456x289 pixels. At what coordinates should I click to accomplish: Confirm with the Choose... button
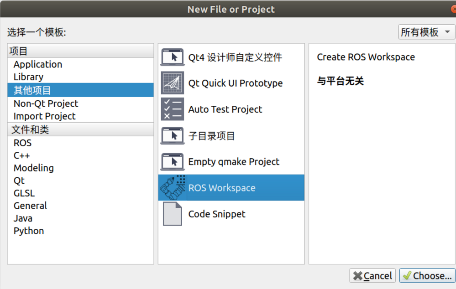coord(427,276)
